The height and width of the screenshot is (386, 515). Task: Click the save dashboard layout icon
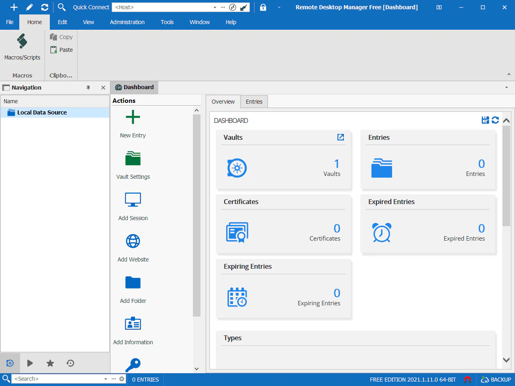click(485, 120)
